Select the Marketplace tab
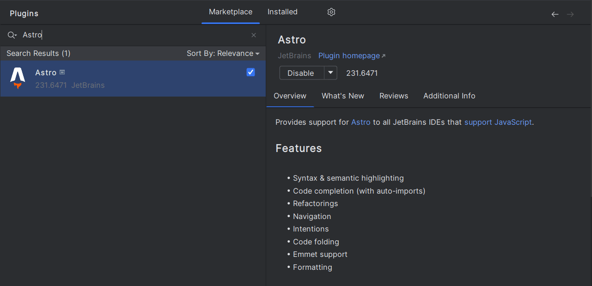This screenshot has width=592, height=286. (x=231, y=12)
